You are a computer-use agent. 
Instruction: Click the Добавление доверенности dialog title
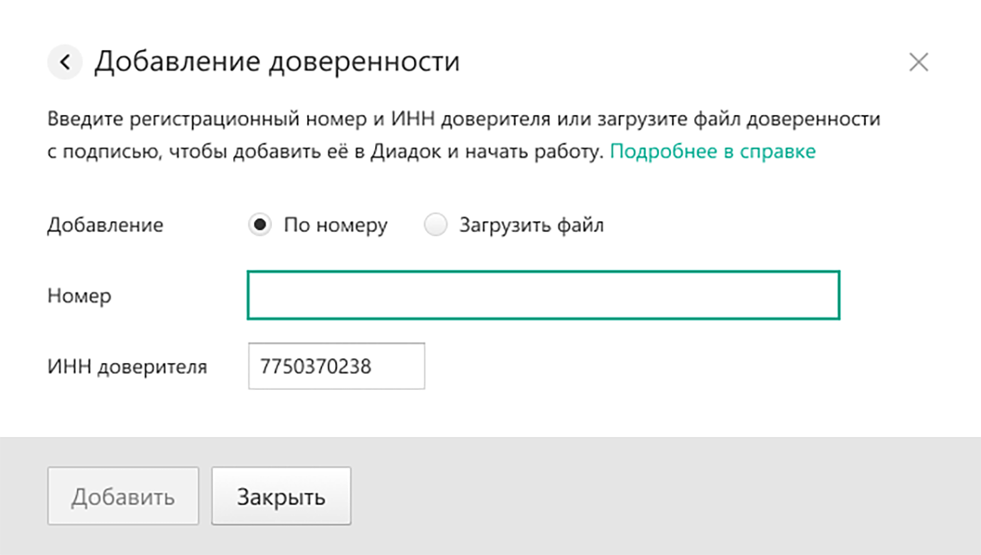click(x=277, y=62)
